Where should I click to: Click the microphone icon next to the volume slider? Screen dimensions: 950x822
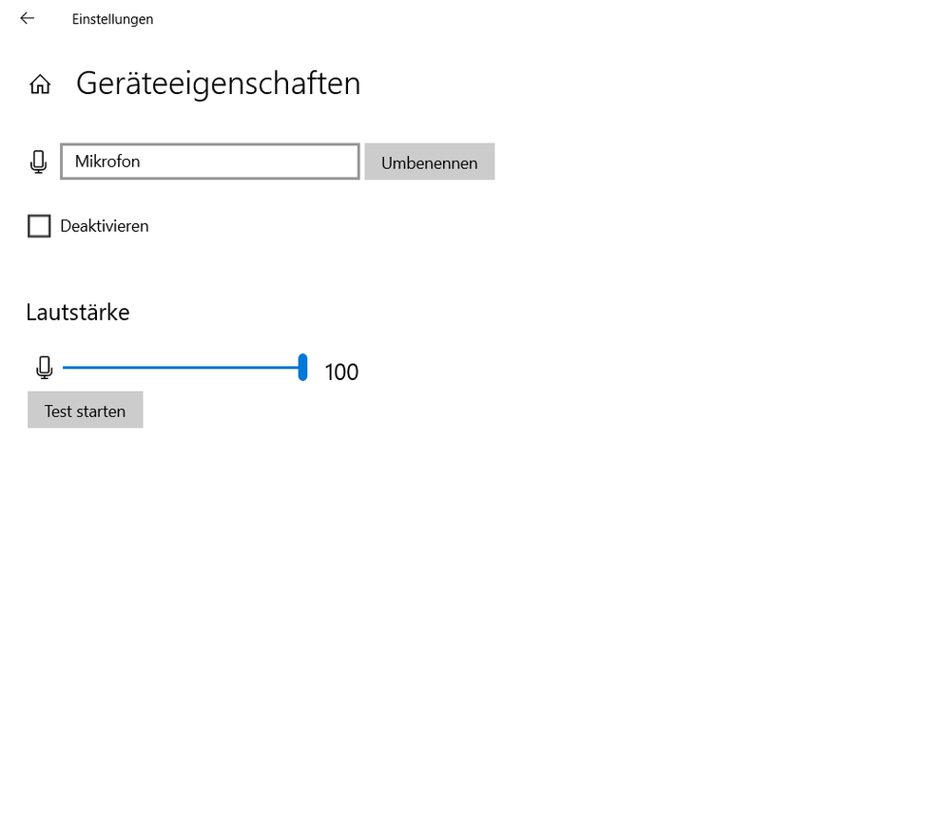pyautogui.click(x=44, y=367)
